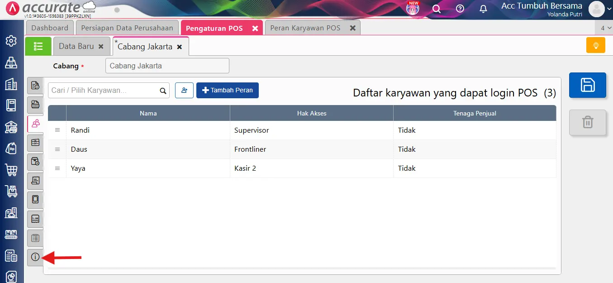Click the orange lightbulb tips button
613x283 pixels.
pos(596,45)
